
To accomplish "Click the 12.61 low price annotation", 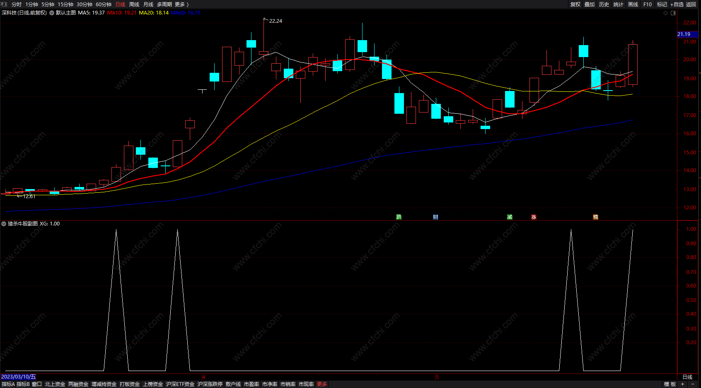I will click(29, 196).
